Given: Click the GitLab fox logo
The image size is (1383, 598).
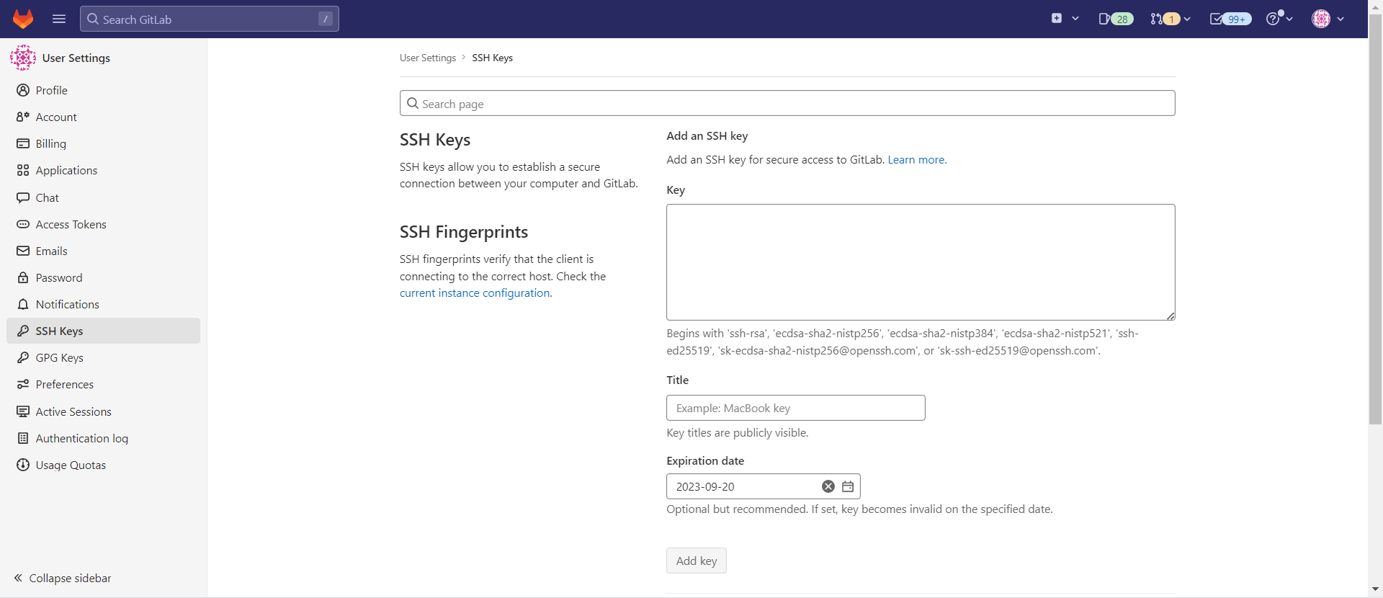Looking at the screenshot, I should tap(23, 19).
